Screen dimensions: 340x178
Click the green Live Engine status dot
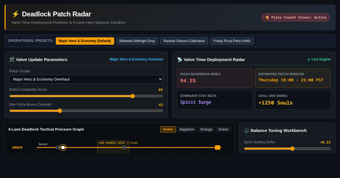(309, 60)
